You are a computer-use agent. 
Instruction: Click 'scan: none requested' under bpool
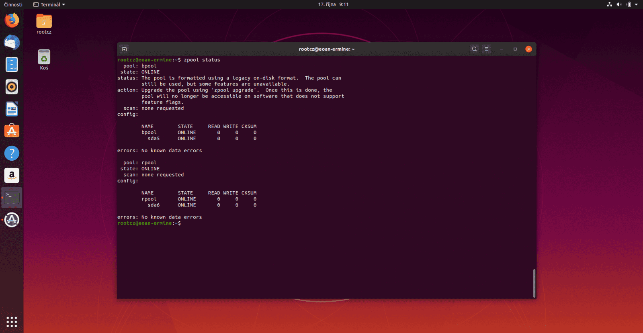(154, 108)
